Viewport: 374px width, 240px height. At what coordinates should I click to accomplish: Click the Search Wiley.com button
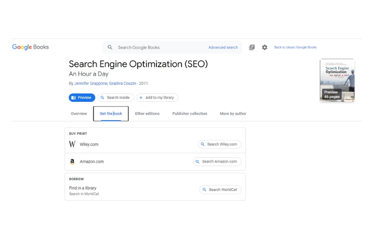tap(220, 145)
